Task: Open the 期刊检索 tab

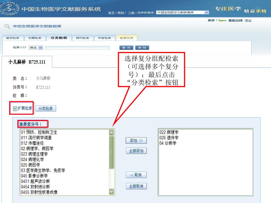Action: pos(83,38)
